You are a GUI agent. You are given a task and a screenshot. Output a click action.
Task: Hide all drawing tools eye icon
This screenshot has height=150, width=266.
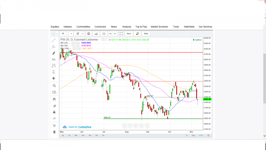pos(54,118)
